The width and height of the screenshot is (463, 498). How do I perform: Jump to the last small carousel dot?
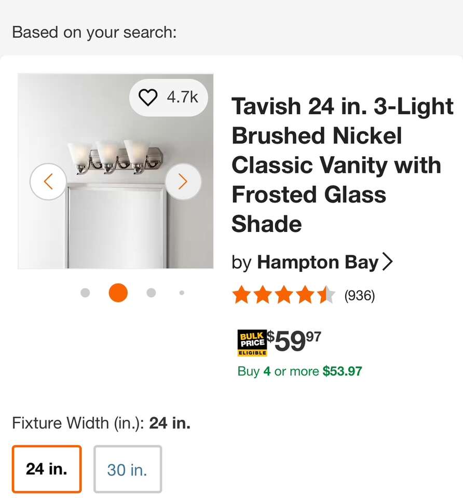(x=182, y=293)
